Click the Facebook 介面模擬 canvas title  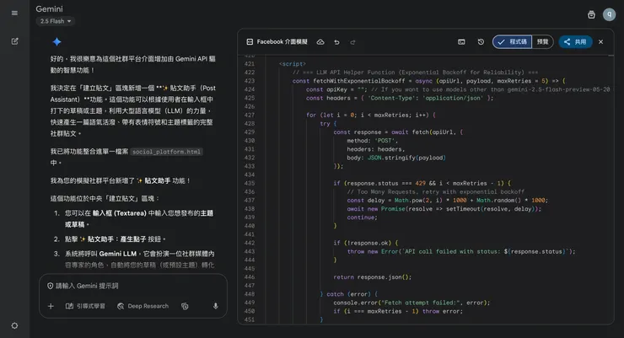(x=282, y=42)
